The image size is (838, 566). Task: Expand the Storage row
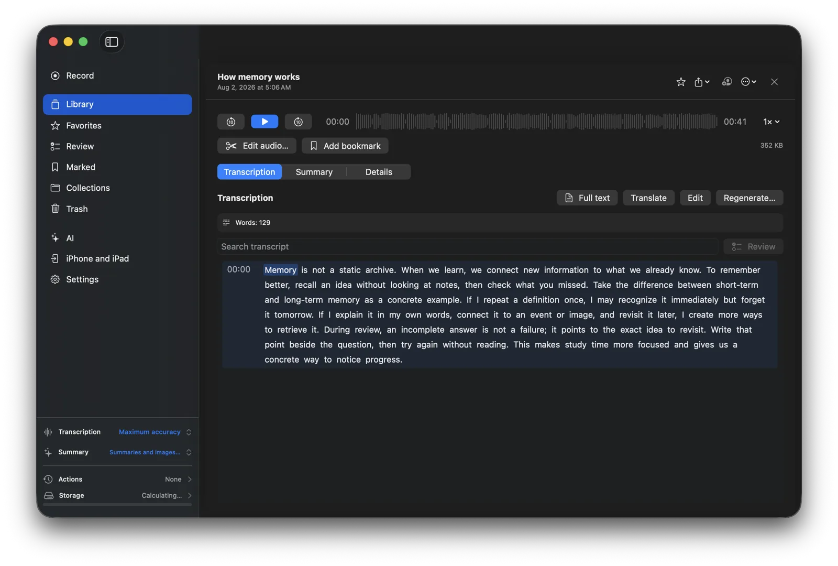pos(117,495)
